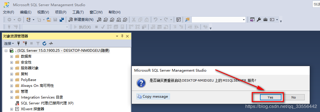Open the available databases combo box
Image resolution: width=320 pixels, height=112 pixels.
coord(46,27)
